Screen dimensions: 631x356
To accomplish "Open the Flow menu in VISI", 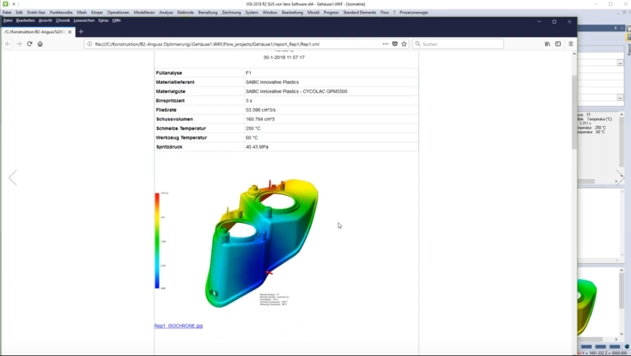I will 384,13.
